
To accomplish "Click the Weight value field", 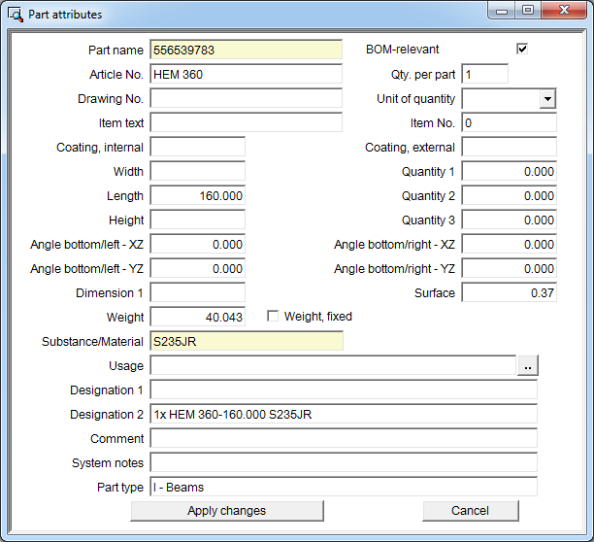I will pos(198,318).
